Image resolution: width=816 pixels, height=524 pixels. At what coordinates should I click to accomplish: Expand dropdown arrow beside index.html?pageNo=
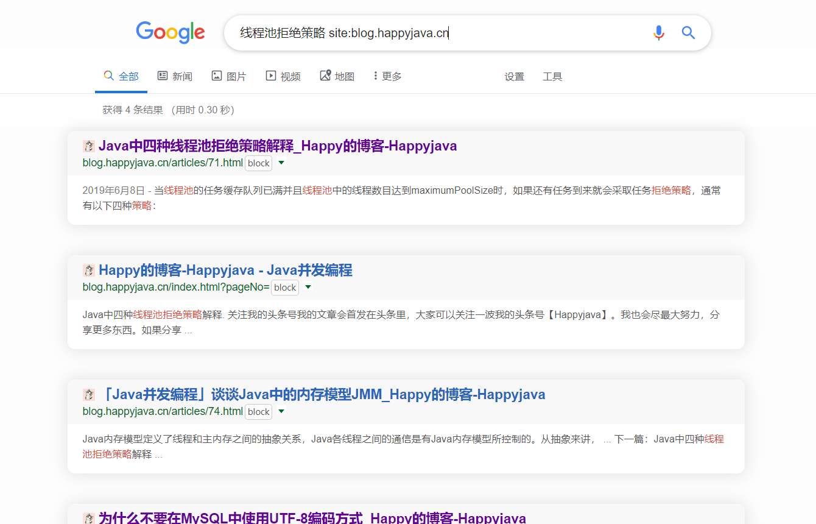pos(308,287)
